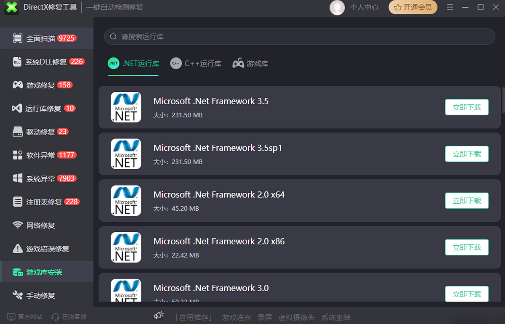The image size is (505, 324).
Task: Open 系统异常 Windows icon item
Action: (x=40, y=178)
